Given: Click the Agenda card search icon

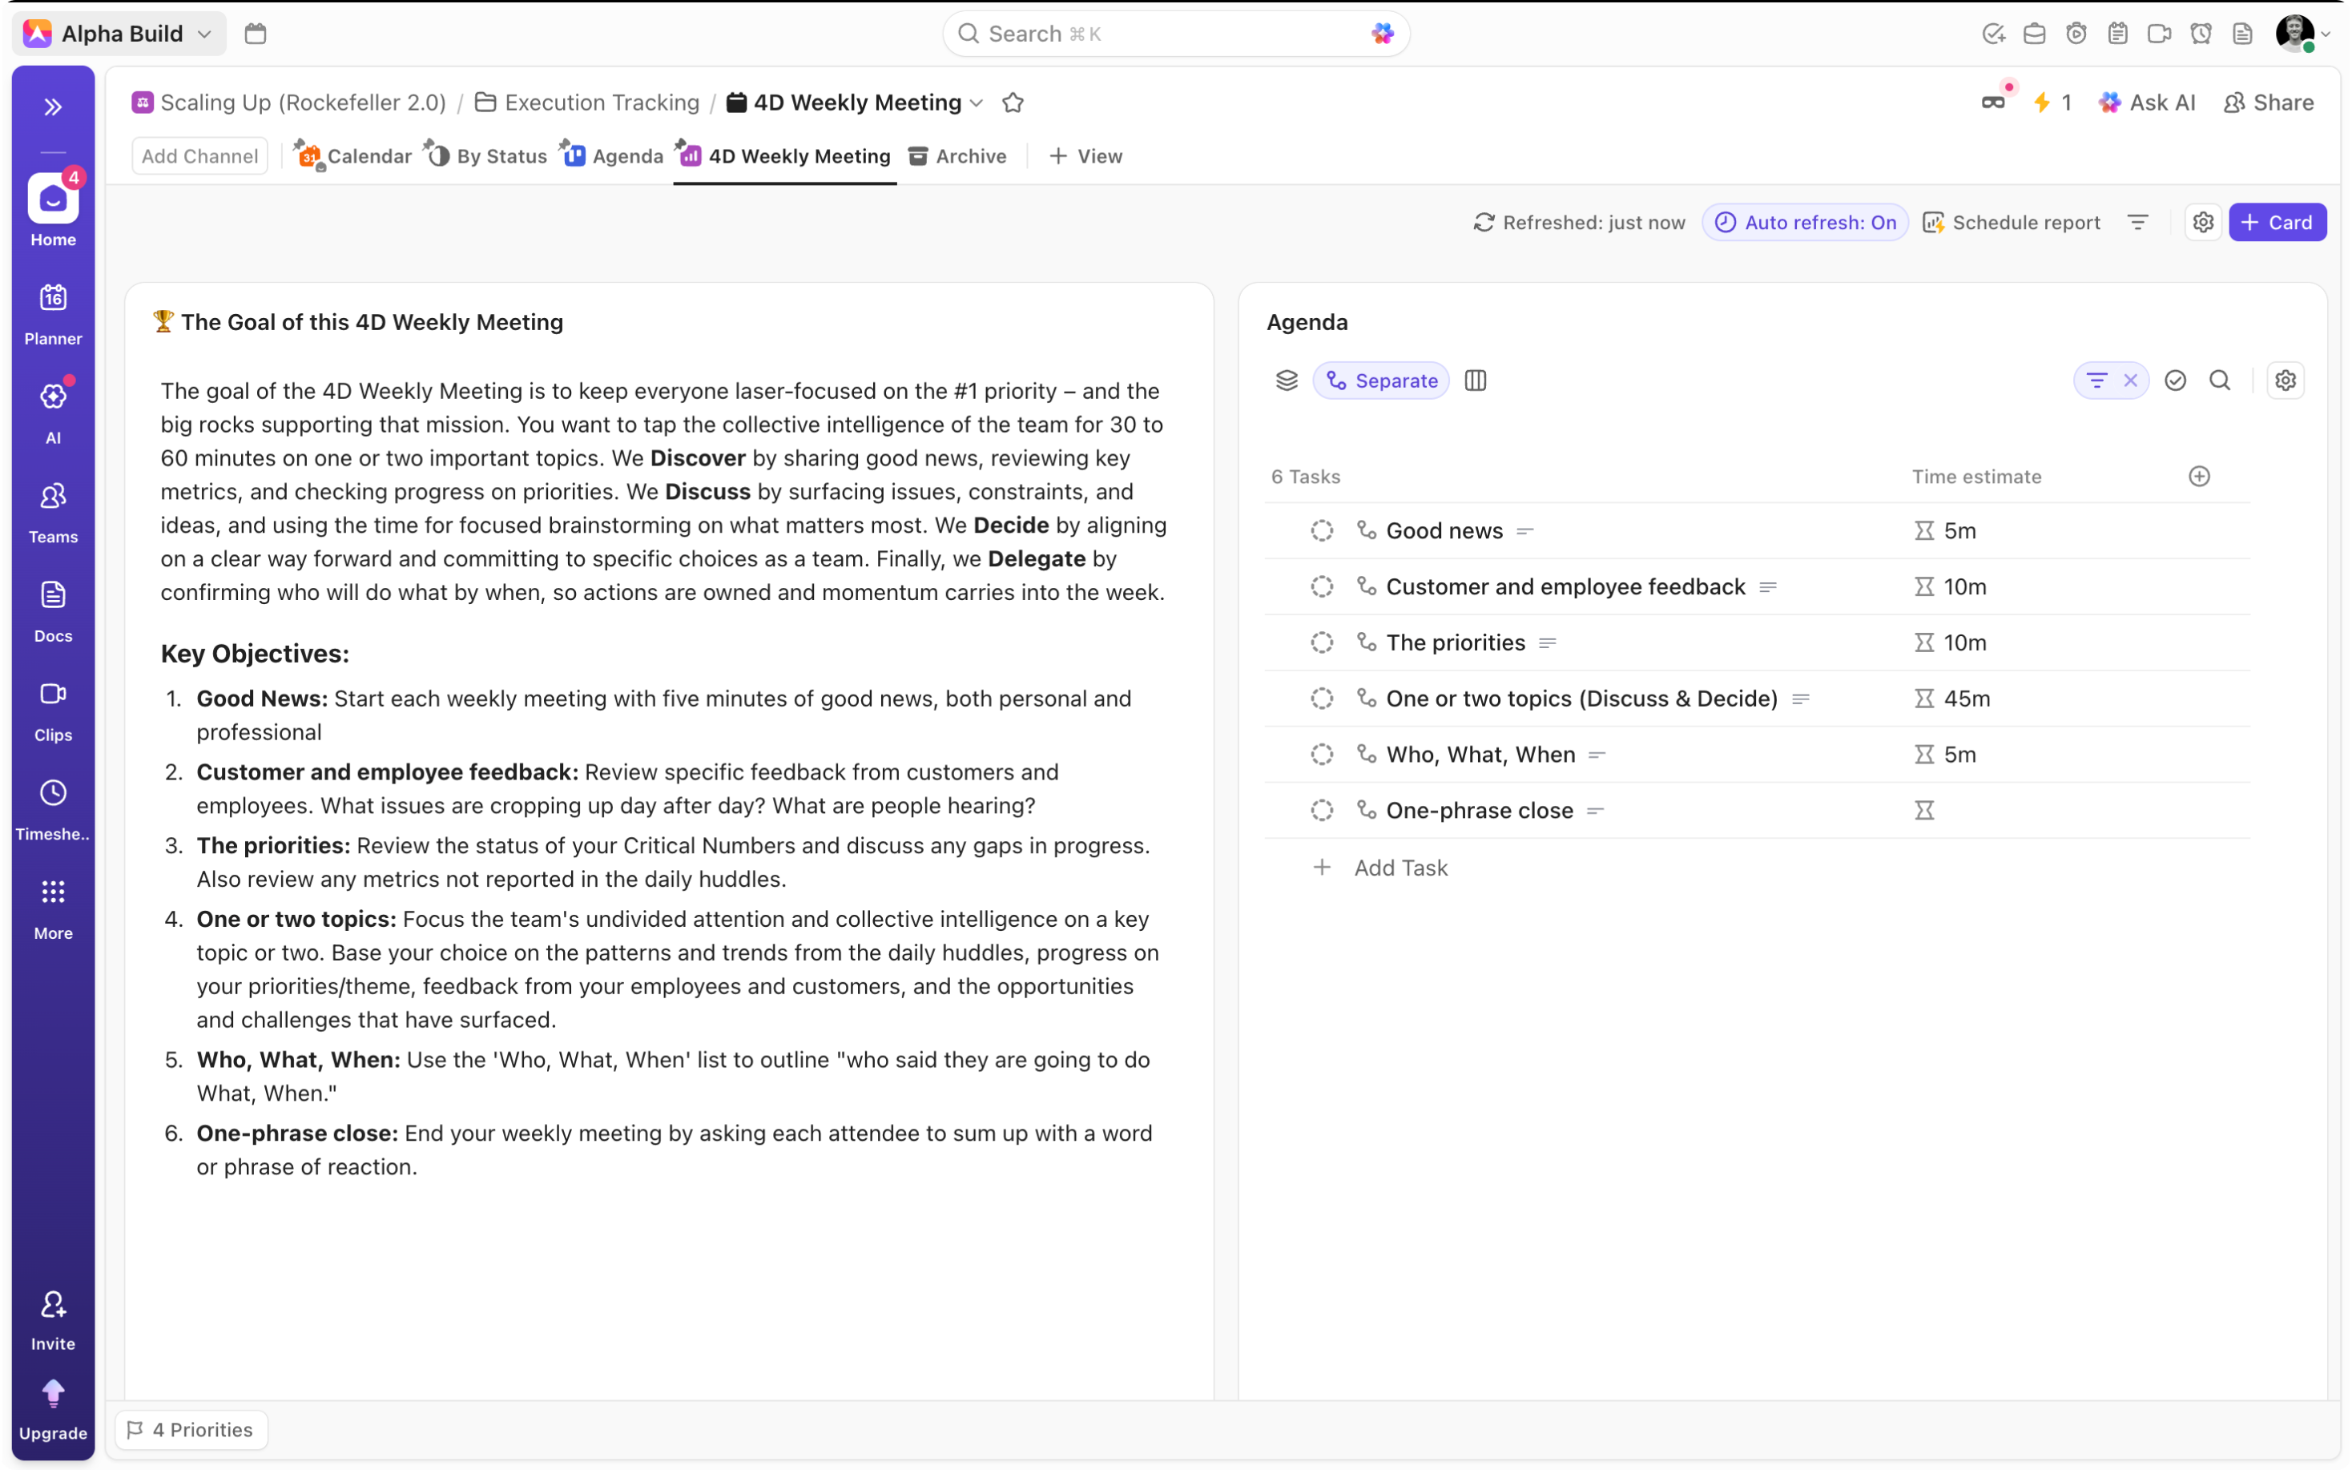Looking at the screenshot, I should (x=2220, y=381).
